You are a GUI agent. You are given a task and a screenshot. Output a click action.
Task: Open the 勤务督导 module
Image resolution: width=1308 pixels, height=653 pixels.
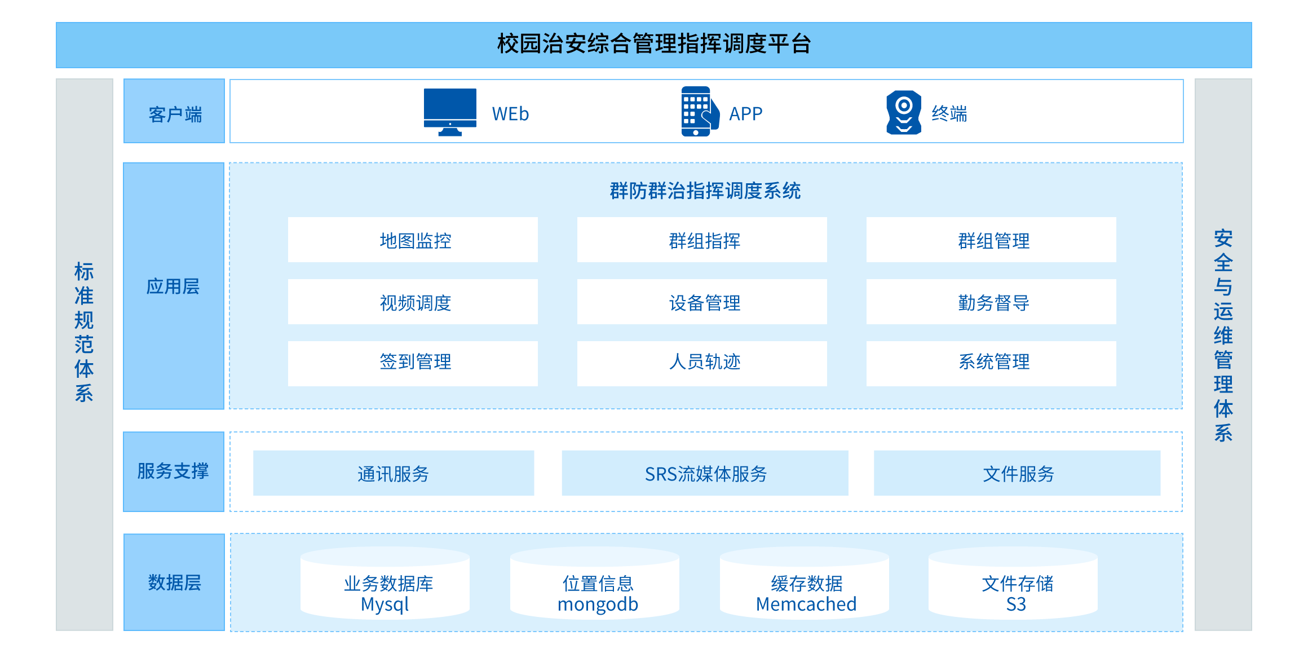point(991,302)
